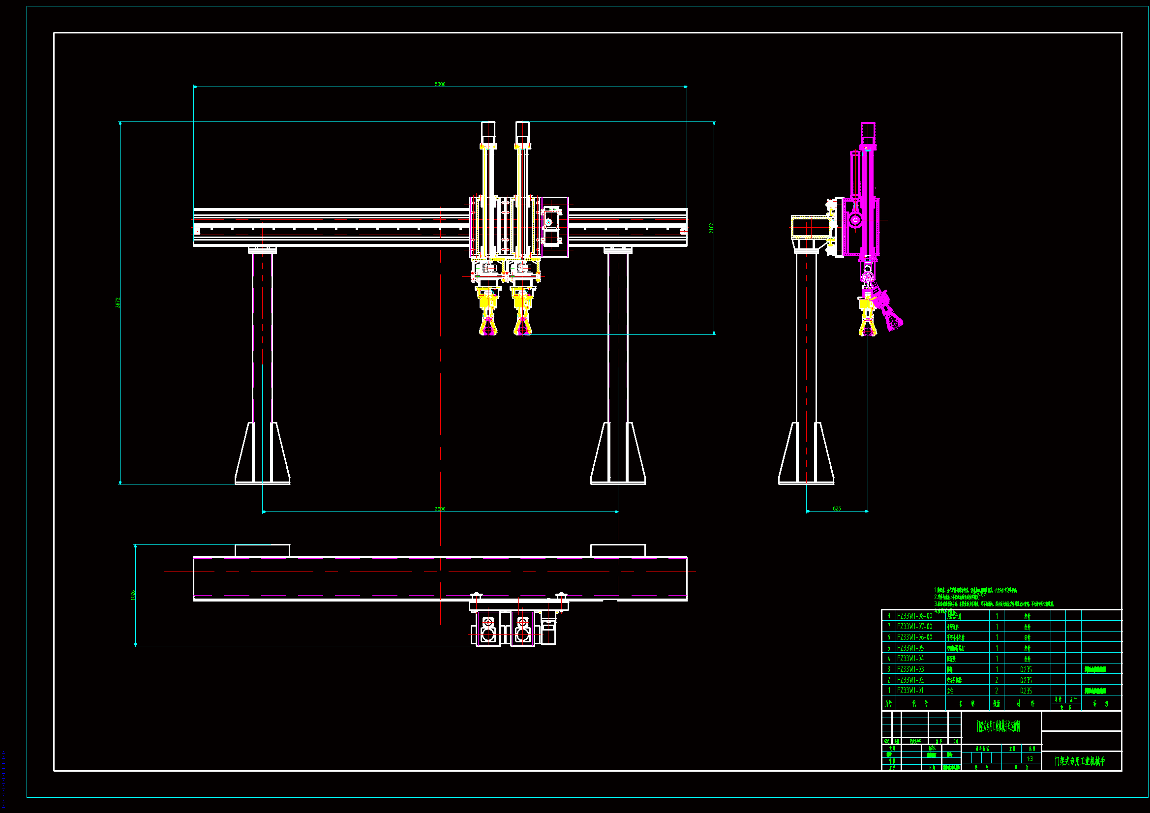Click the 1:3 scale value in title block
The width and height of the screenshot is (1150, 813).
point(1029,759)
